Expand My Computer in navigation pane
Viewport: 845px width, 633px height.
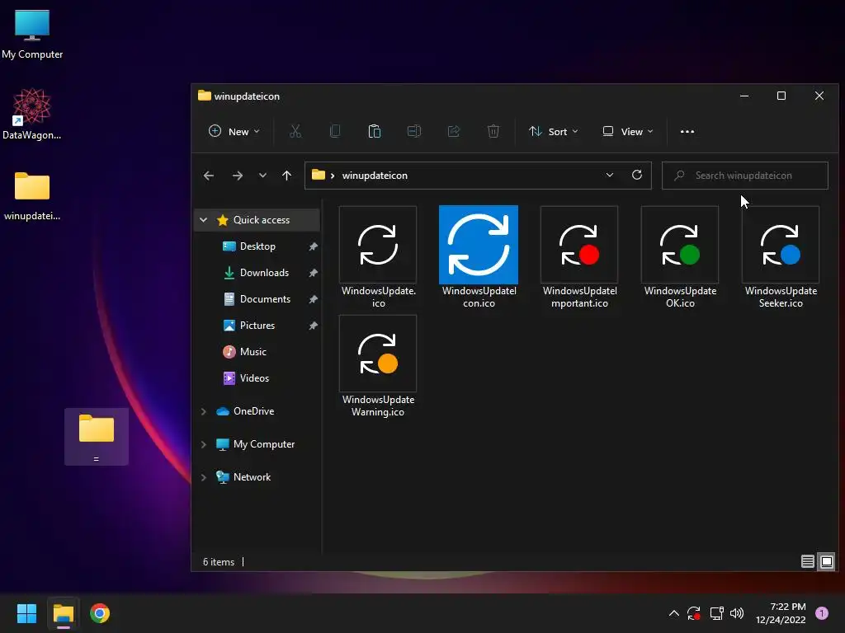(x=203, y=444)
